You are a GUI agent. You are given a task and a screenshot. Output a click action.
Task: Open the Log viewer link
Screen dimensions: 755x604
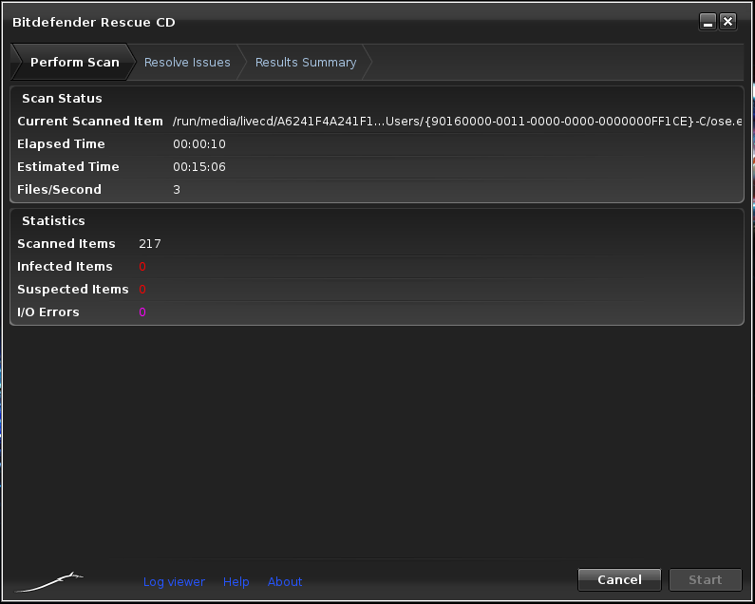(174, 582)
